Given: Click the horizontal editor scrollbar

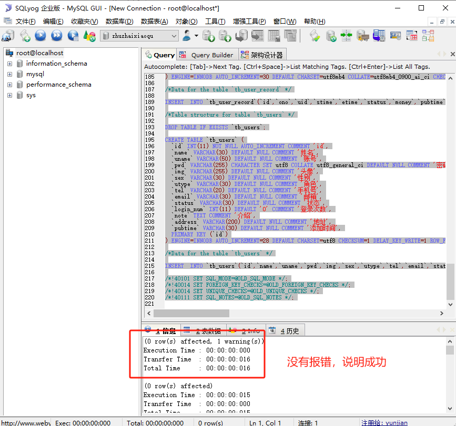Looking at the screenshot, I should [x=189, y=313].
